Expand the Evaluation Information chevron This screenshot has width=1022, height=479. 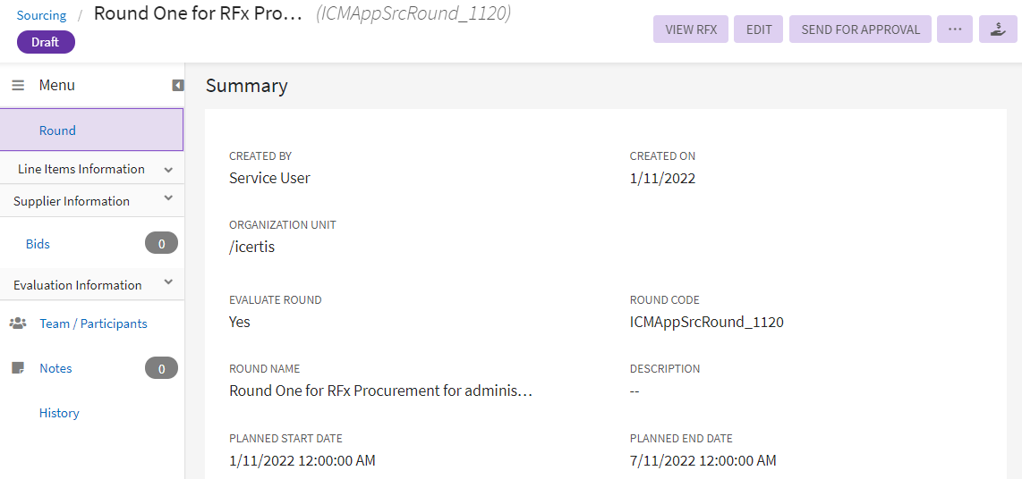(168, 283)
